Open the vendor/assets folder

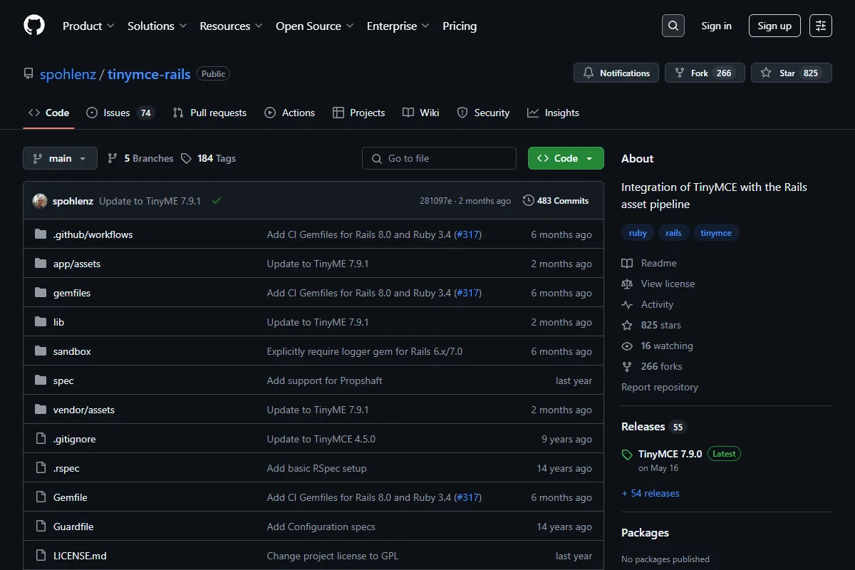[x=84, y=410]
